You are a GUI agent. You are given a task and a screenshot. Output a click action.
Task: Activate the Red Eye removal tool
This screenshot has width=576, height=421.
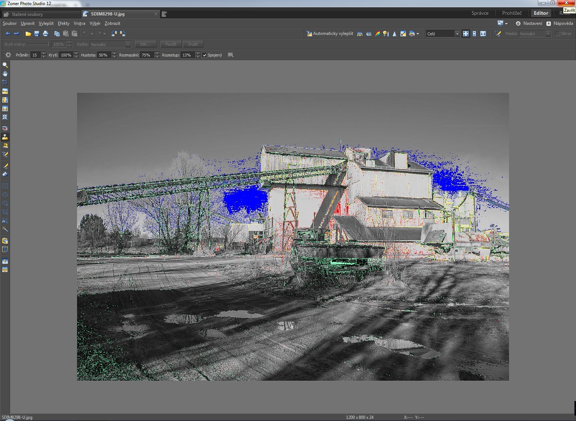coord(5,129)
